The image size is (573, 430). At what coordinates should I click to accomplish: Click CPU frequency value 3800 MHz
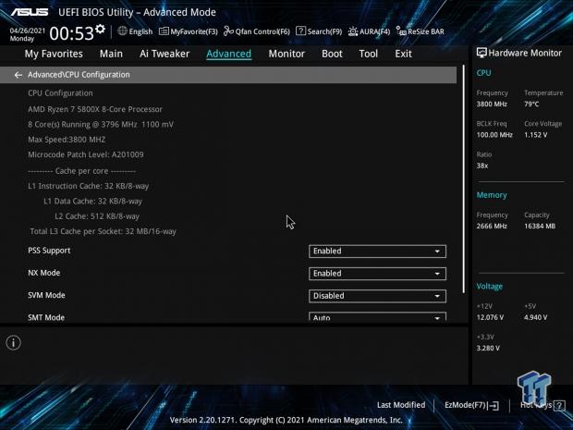[492, 104]
